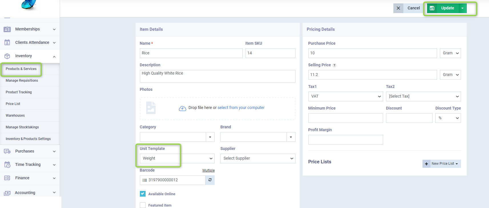Click select from your computer link
This screenshot has width=489, height=208.
pos(241,108)
